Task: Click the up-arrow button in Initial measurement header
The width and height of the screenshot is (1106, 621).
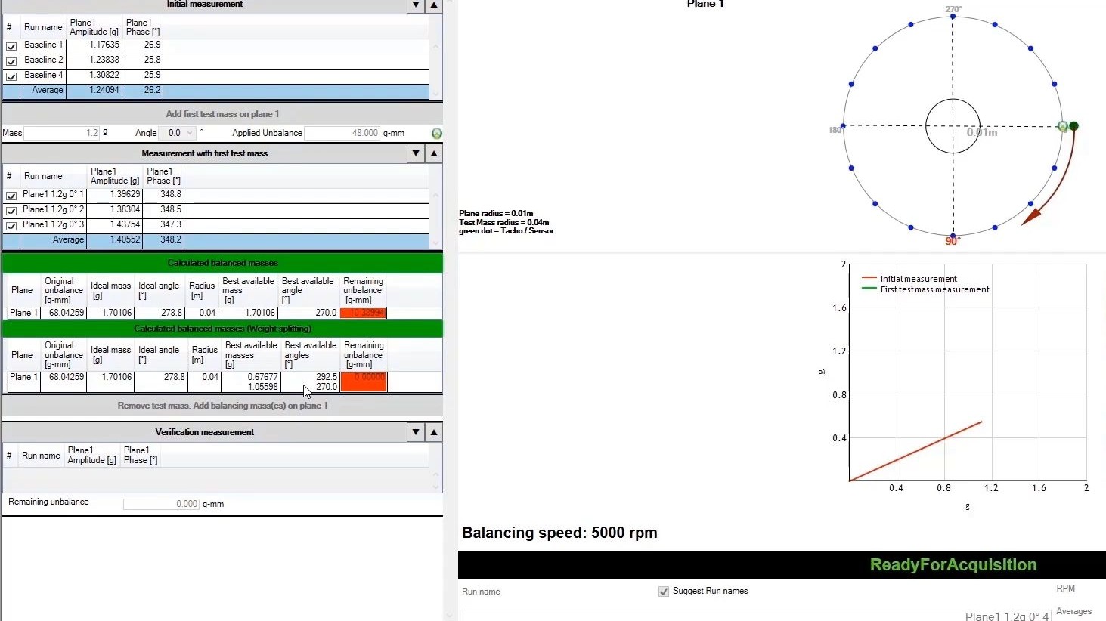Action: tap(434, 5)
